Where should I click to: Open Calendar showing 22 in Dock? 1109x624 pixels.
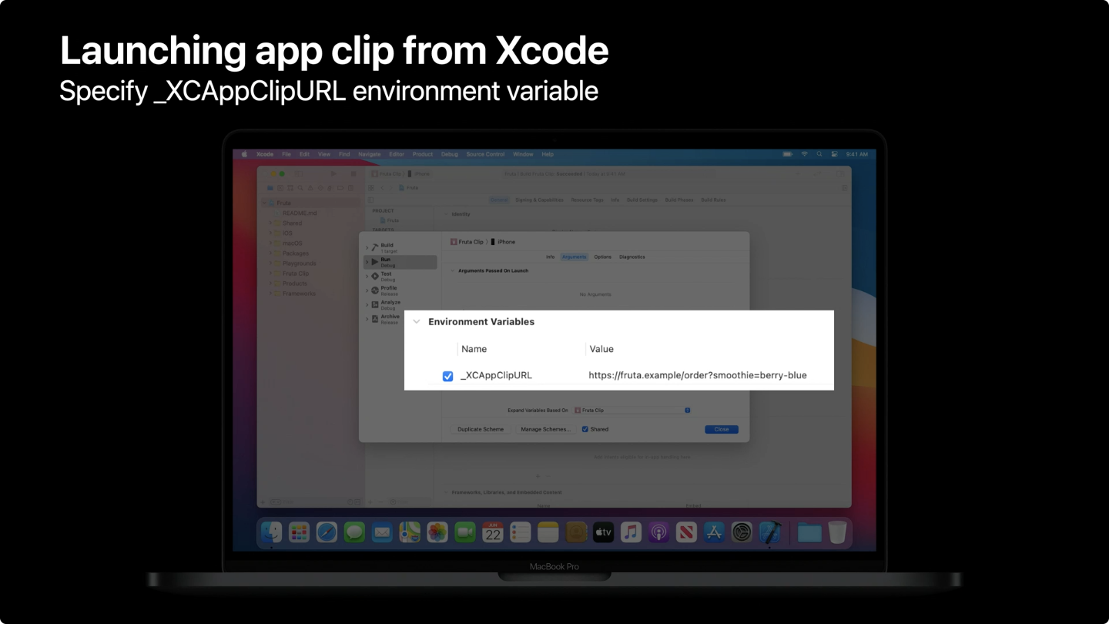click(x=493, y=532)
